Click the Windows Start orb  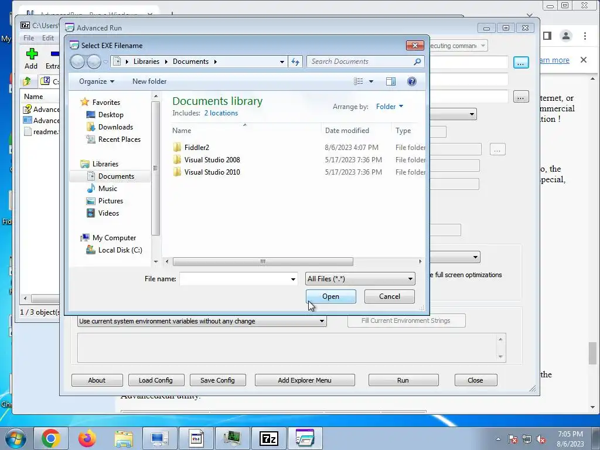(x=16, y=438)
